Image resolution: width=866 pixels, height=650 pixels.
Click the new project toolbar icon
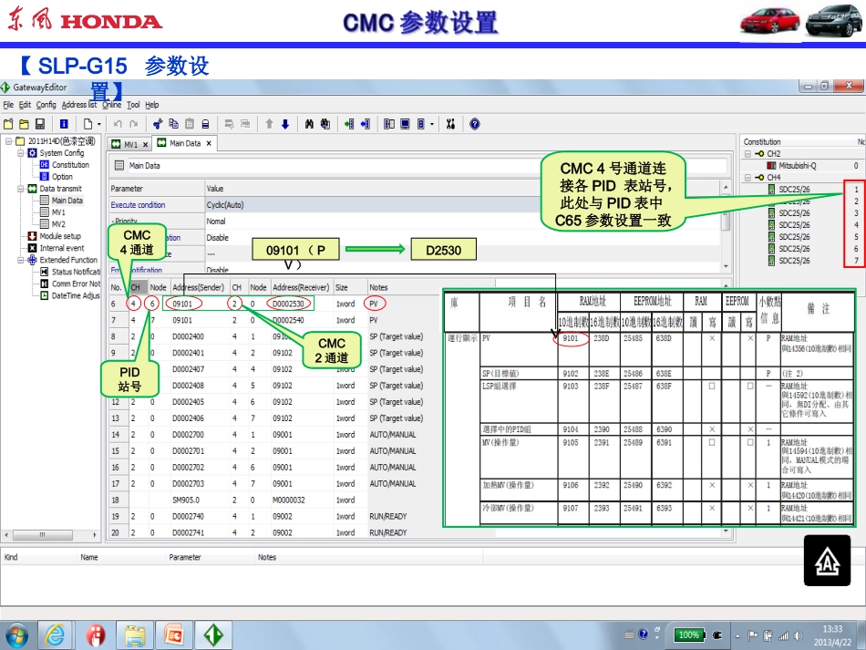point(8,124)
